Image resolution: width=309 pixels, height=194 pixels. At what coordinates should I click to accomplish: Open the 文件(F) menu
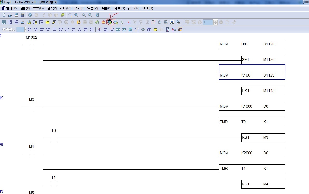11,8
